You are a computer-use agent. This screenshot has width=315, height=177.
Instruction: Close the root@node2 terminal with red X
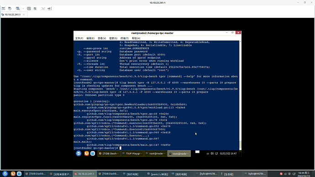pos(238,32)
